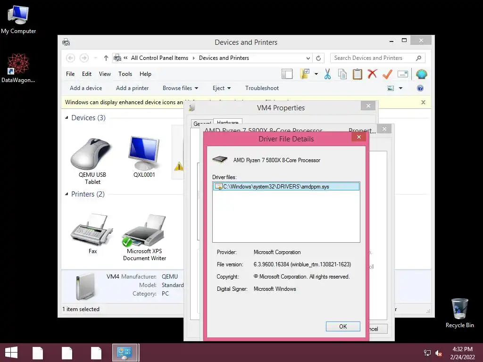Viewport: 483px width, 362px height.
Task: Click All Control Panel Items breadcrumb
Action: click(159, 58)
